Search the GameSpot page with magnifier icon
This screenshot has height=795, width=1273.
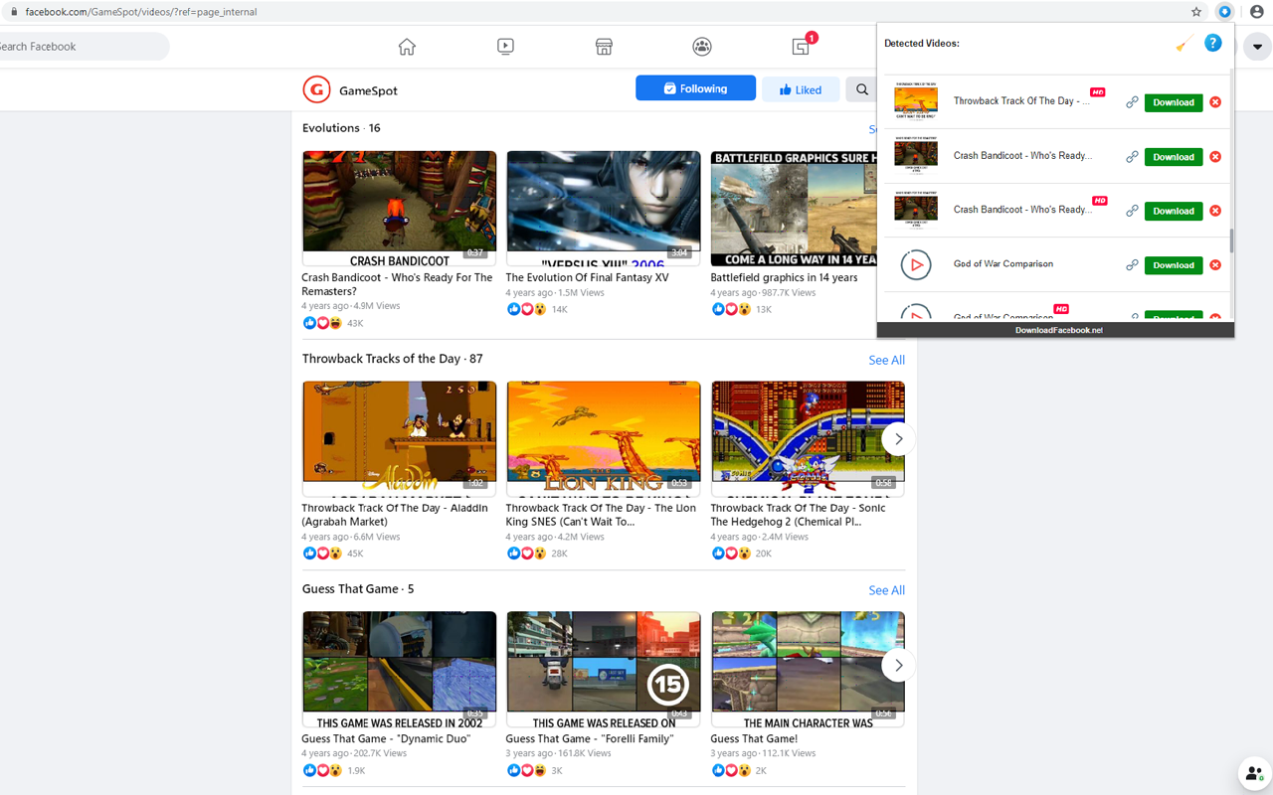tap(861, 89)
